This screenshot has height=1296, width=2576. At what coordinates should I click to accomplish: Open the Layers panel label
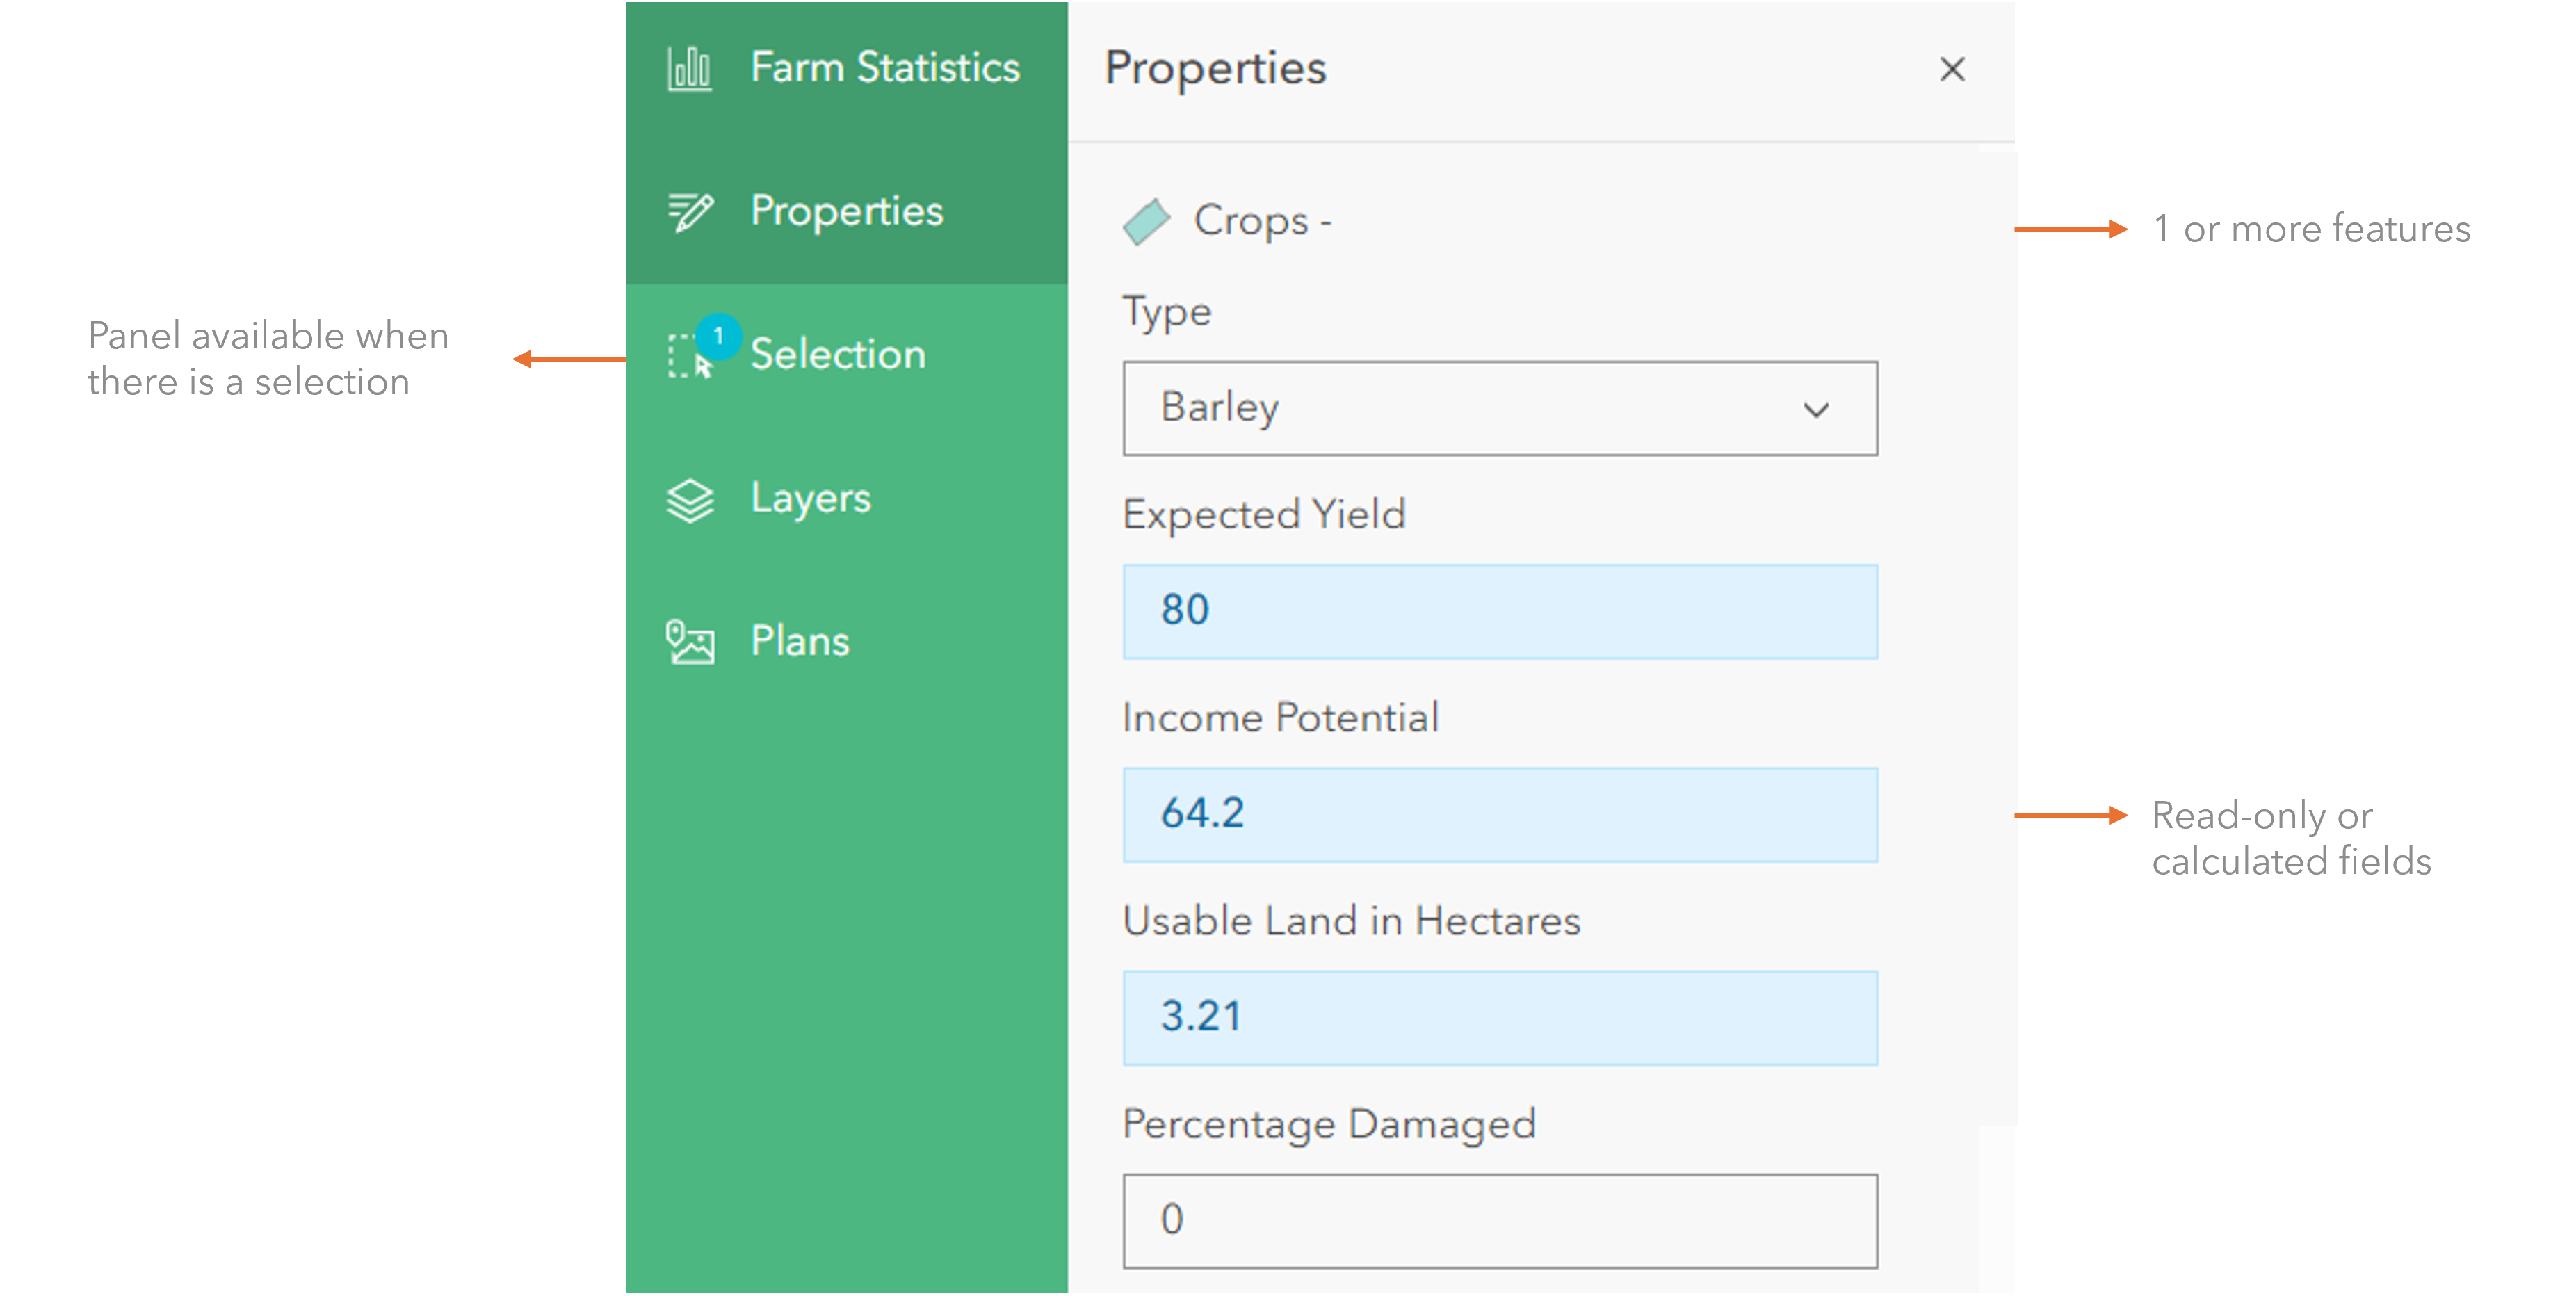pos(810,498)
